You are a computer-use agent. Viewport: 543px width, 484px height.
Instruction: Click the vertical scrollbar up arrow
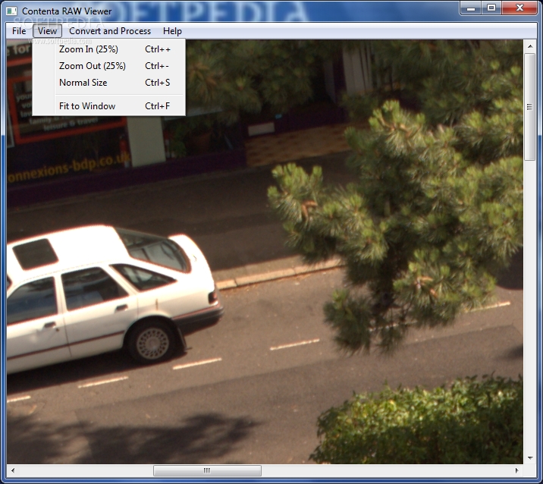pyautogui.click(x=530, y=46)
